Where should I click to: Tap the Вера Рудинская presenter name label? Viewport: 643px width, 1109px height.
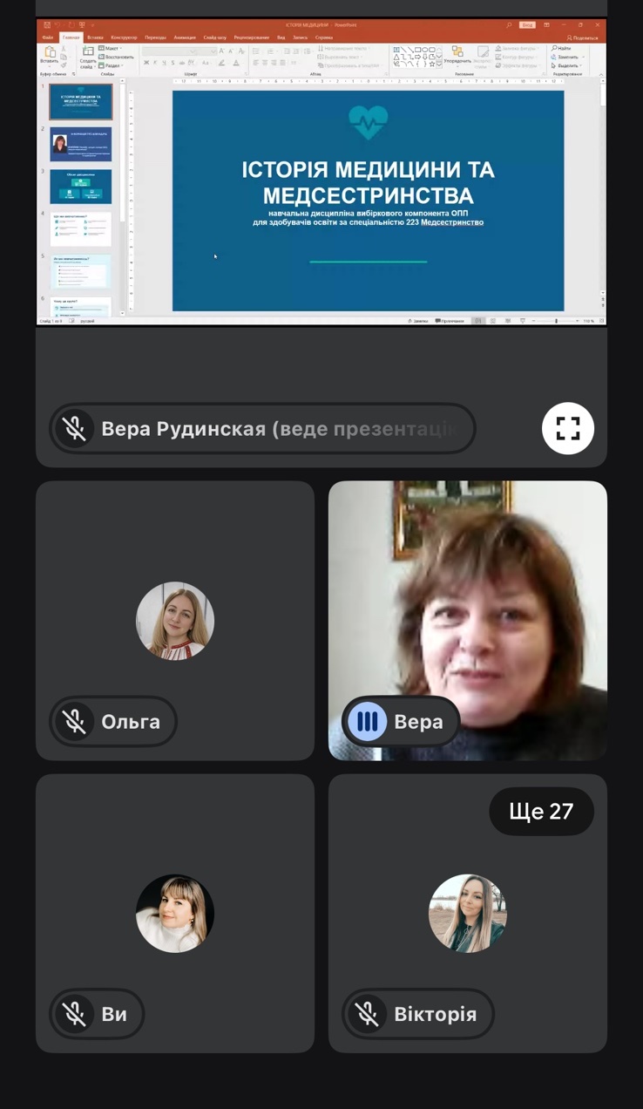click(x=279, y=429)
